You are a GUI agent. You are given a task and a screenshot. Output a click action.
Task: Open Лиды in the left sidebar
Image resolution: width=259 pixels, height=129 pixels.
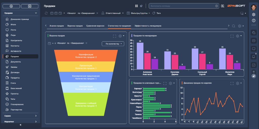[x=13, y=35]
